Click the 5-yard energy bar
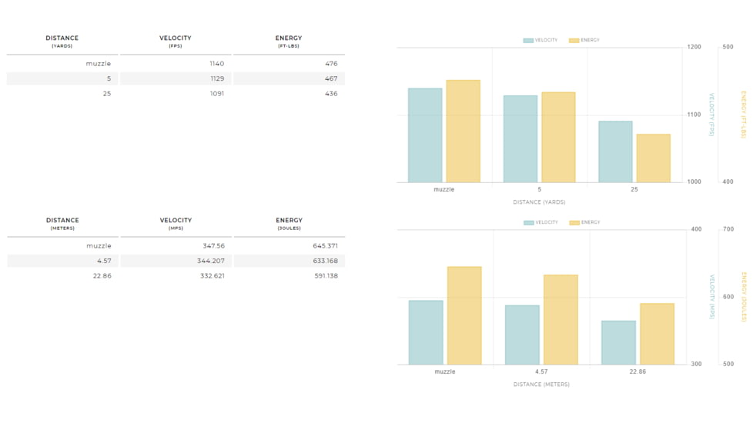 [558, 138]
